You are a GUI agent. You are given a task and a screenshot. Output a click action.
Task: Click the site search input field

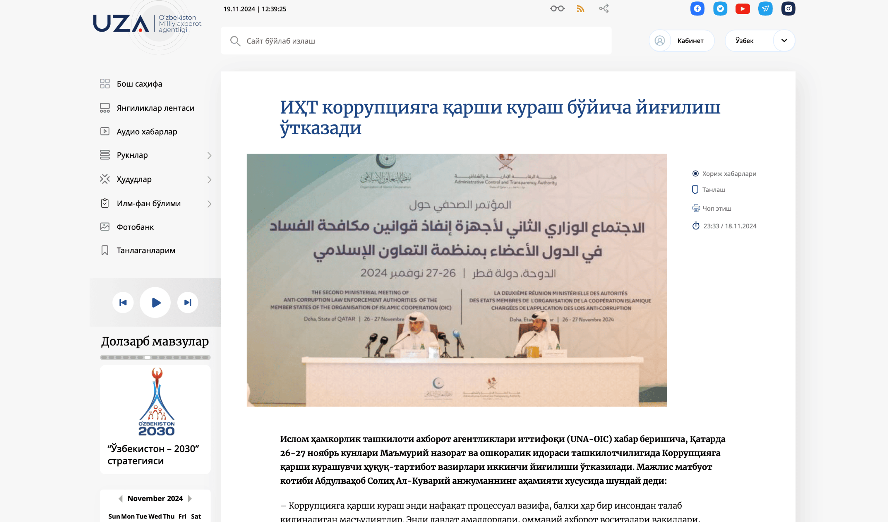416,41
